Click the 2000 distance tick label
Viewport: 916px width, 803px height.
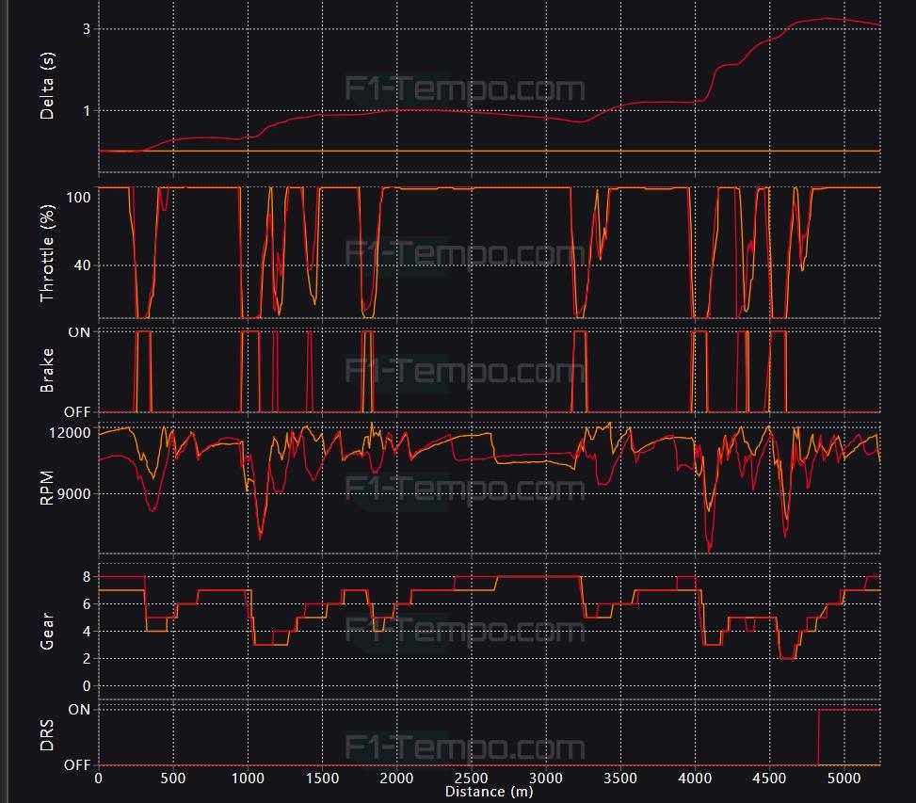396,778
